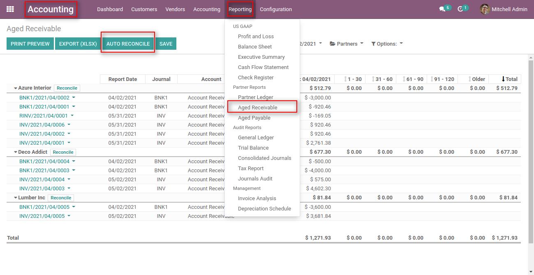Close the Reporting menu
This screenshot has width=534, height=275.
(x=240, y=9)
